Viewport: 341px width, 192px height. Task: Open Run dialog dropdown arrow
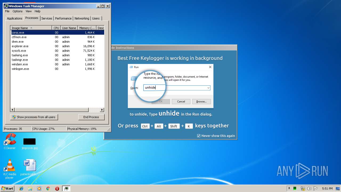208,88
